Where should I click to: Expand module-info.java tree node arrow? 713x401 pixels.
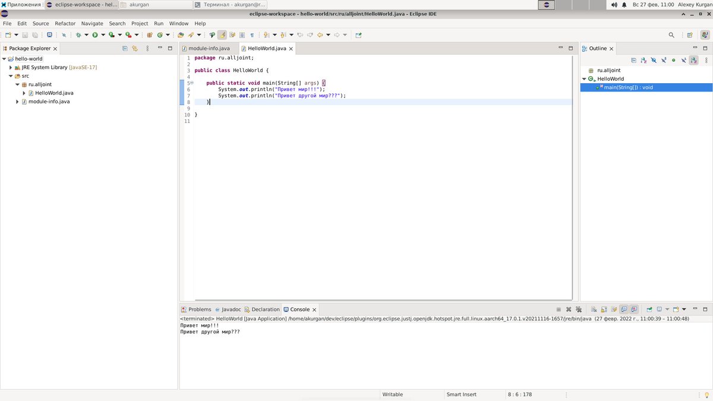tap(17, 102)
